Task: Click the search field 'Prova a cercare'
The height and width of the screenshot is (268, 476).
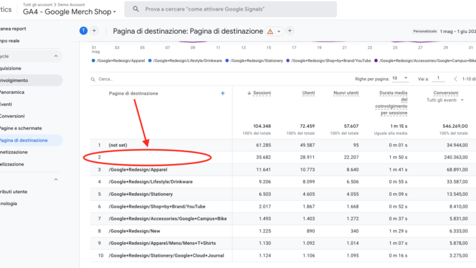Action: click(x=231, y=9)
